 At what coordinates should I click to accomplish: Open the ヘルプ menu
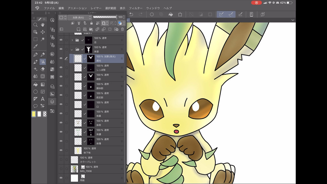(x=168, y=8)
